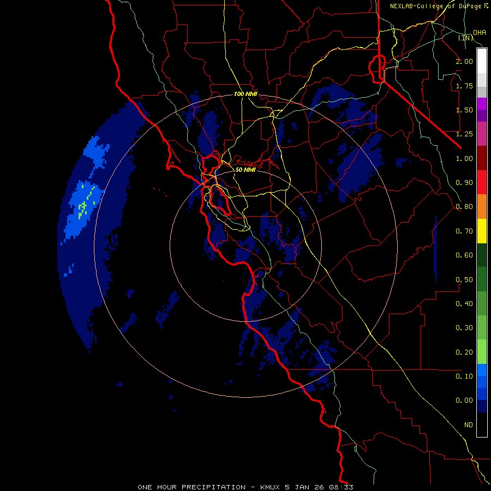Pick the orange swatch above 0.80

click(x=482, y=207)
